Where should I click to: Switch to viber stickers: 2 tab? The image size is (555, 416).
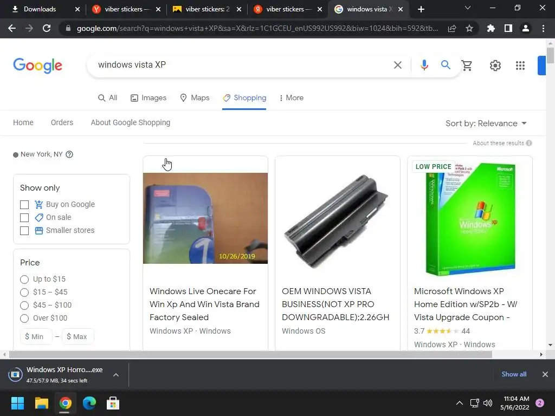(208, 9)
